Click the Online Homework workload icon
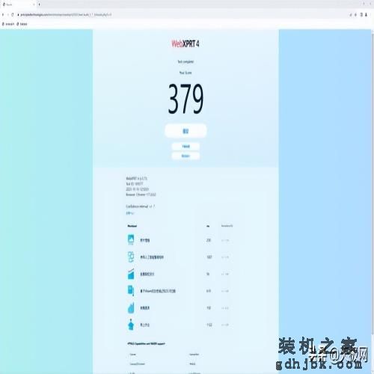374x374 pixels. tap(131, 325)
